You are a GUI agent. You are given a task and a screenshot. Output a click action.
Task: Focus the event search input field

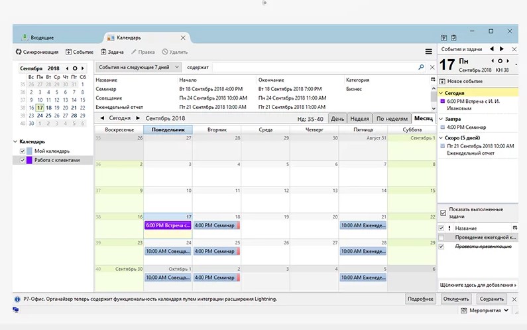[314, 67]
